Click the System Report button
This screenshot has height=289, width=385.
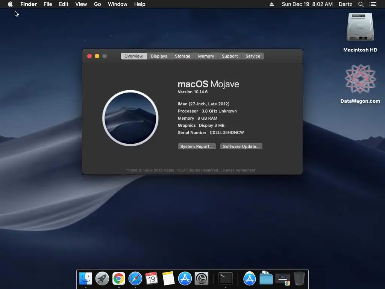(197, 146)
